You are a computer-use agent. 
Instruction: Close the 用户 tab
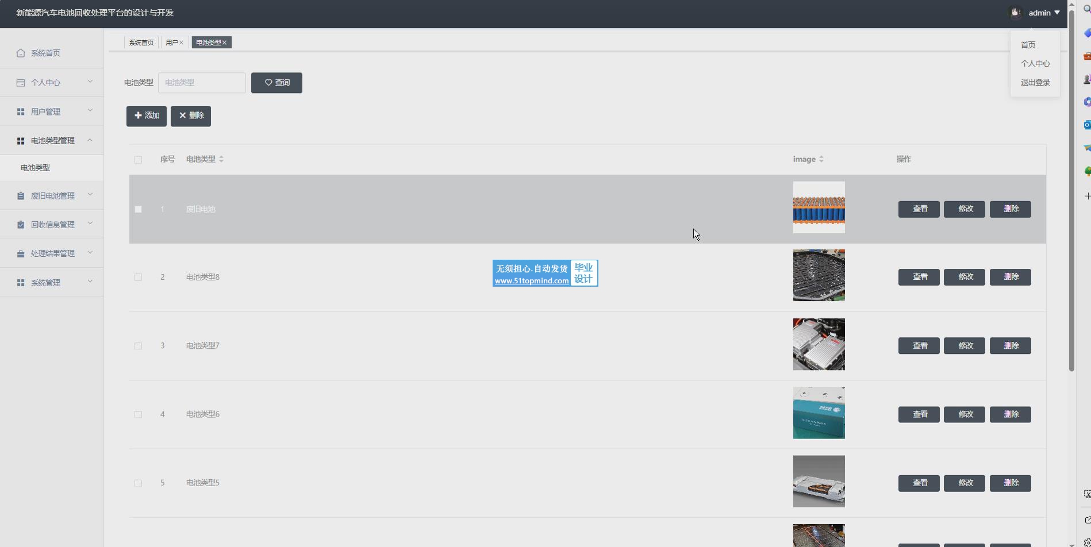point(181,43)
